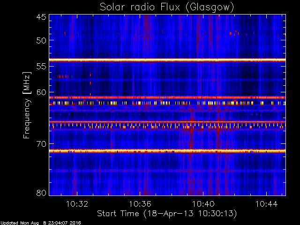Click the 45 frequency axis label

click(x=41, y=17)
